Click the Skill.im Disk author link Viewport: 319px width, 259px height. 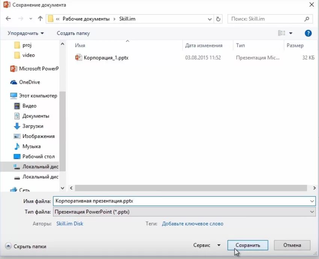tap(70, 224)
